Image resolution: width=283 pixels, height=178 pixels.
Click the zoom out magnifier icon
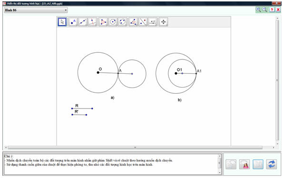point(264,10)
